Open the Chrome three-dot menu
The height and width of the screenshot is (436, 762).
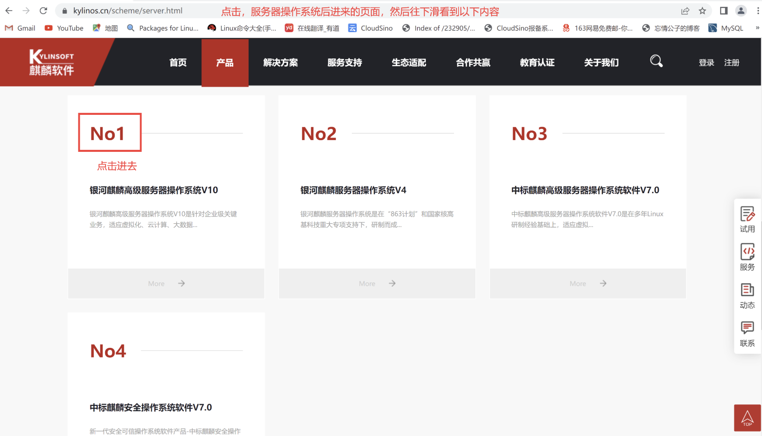click(x=758, y=11)
